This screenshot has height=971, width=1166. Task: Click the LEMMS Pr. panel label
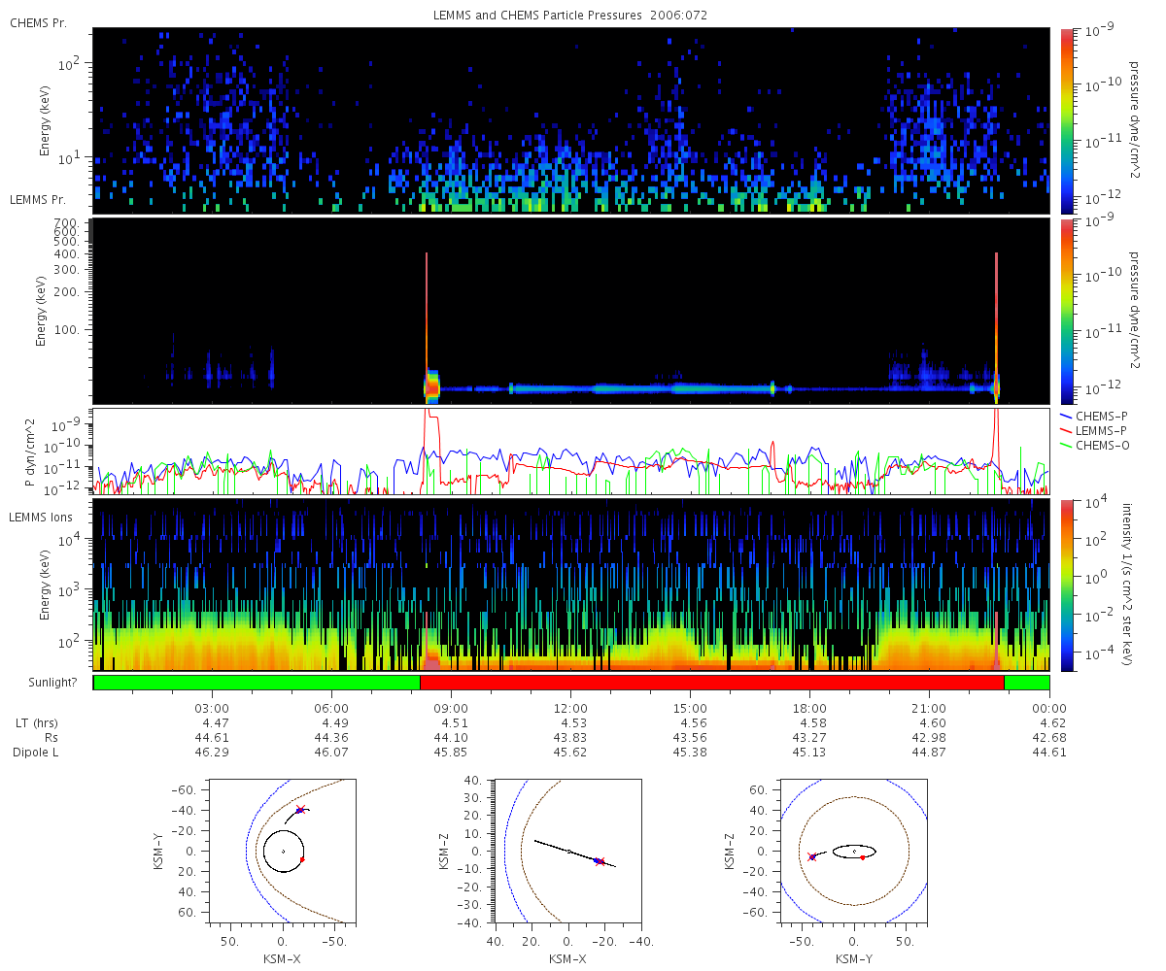pyautogui.click(x=38, y=199)
